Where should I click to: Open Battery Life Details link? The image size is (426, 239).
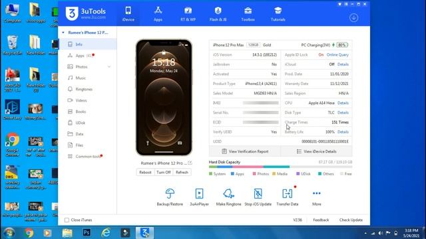343,132
